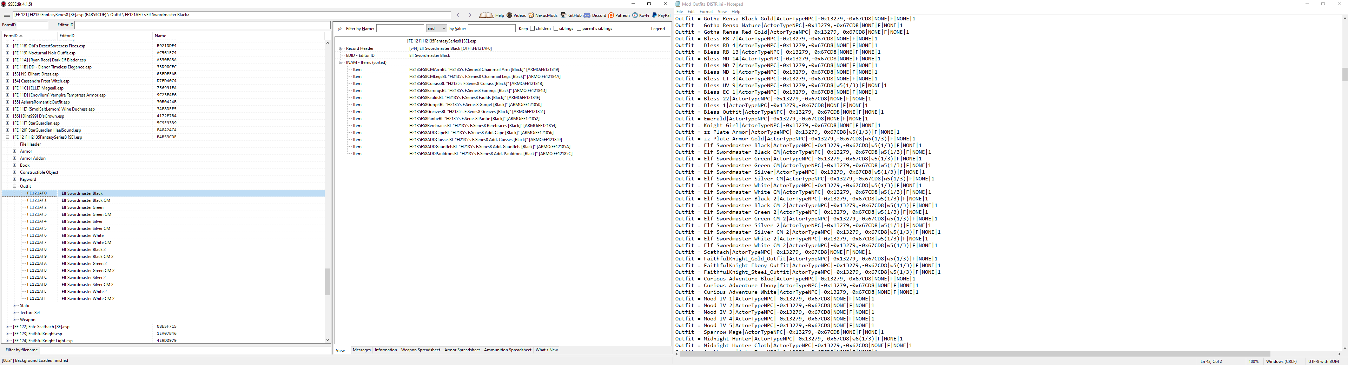Click the plugin tree vertical scrollbar thumb
Image resolution: width=1348 pixels, height=365 pixels.
pos(328,282)
